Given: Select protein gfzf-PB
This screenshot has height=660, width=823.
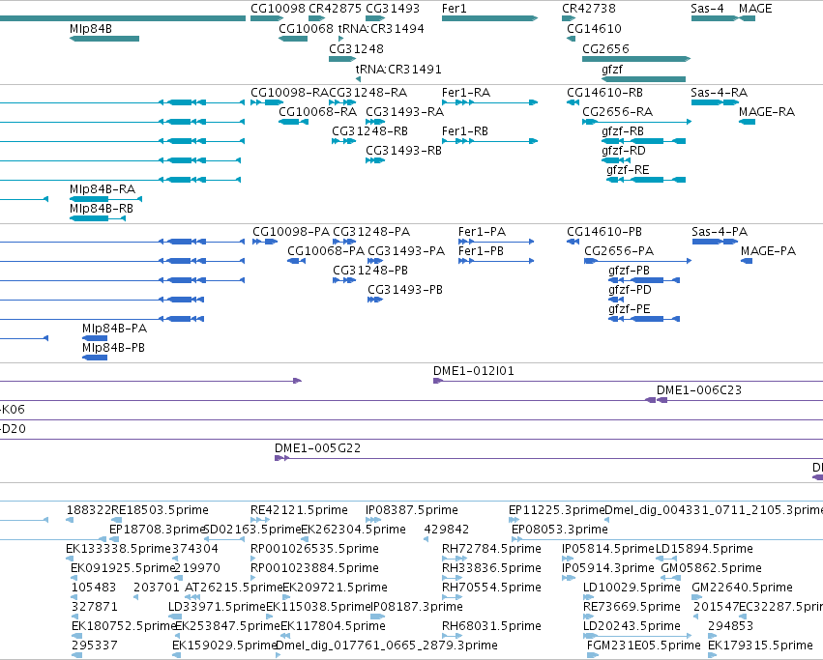Looking at the screenshot, I should 629,271.
